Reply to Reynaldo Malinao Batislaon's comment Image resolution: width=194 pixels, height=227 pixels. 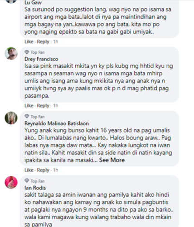43,170
